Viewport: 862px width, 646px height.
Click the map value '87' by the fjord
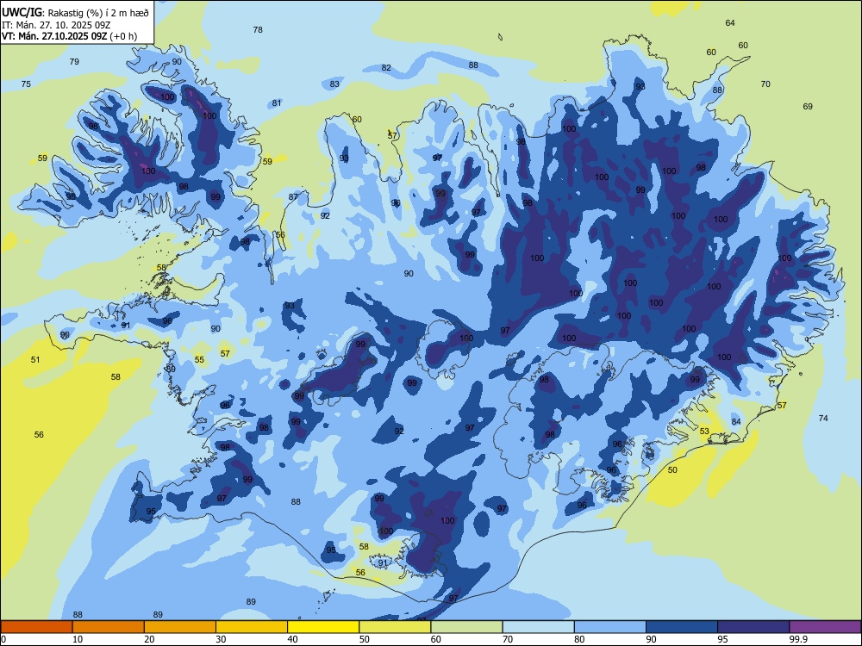tap(293, 196)
